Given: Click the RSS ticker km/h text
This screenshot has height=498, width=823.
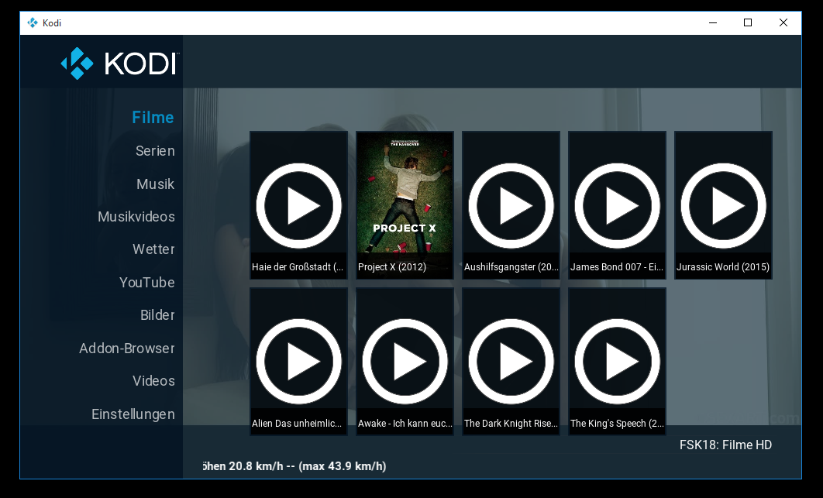Looking at the screenshot, I should (x=294, y=466).
